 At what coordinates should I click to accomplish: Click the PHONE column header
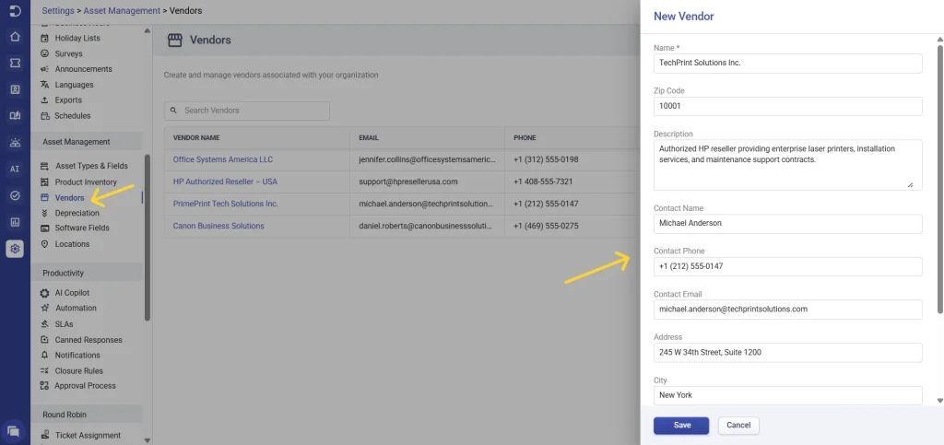pyautogui.click(x=525, y=137)
